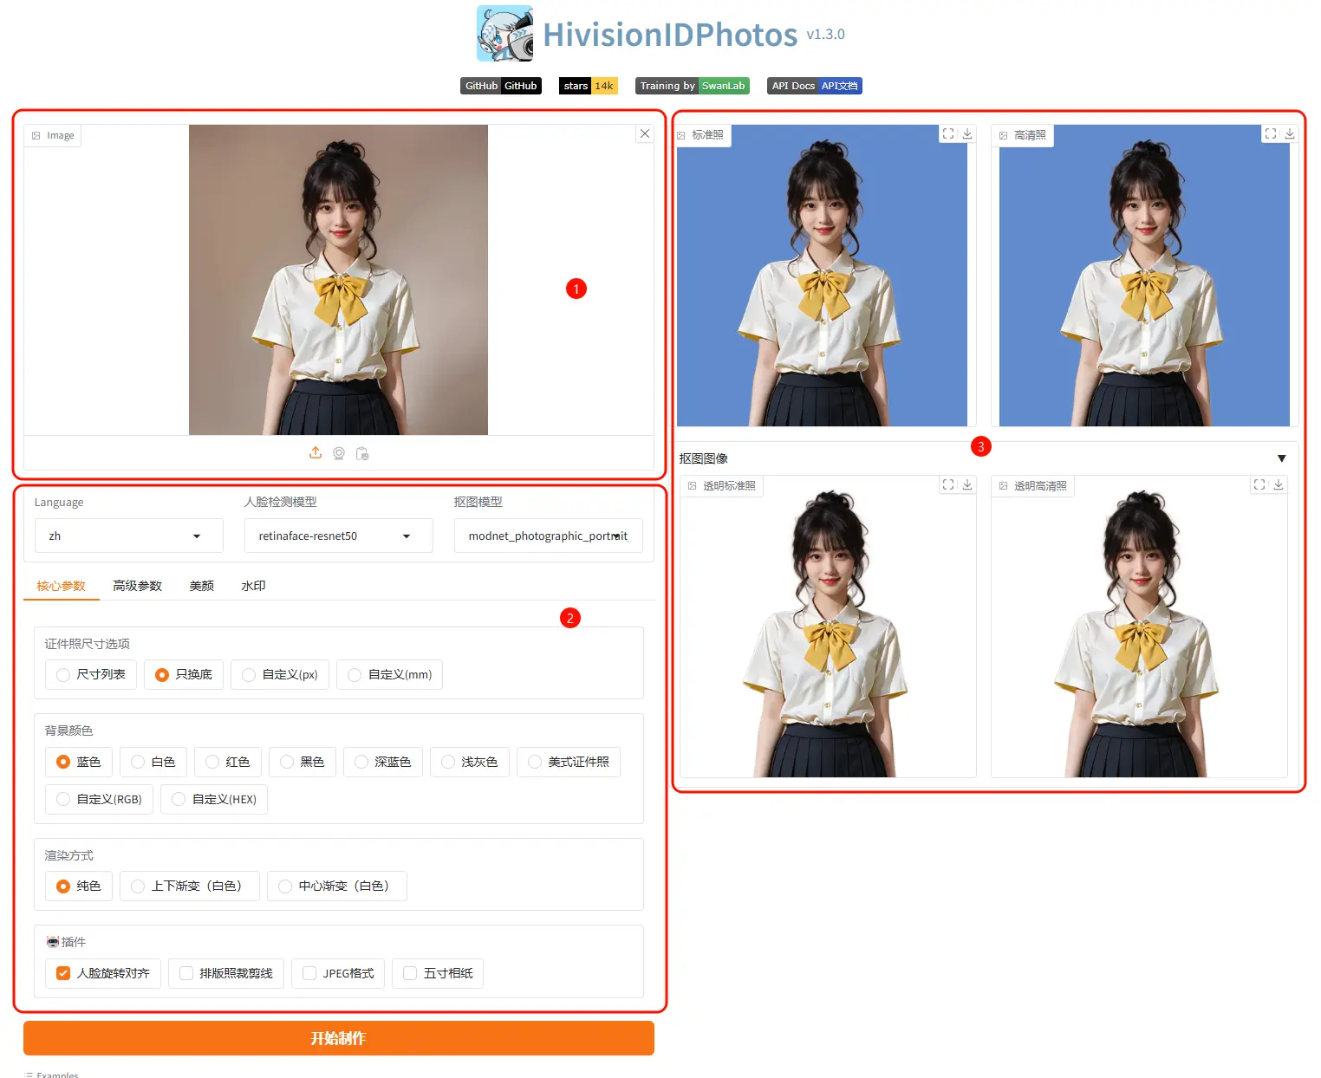This screenshot has width=1321, height=1078.
Task: Download the 标准照 result image
Action: point(968,133)
